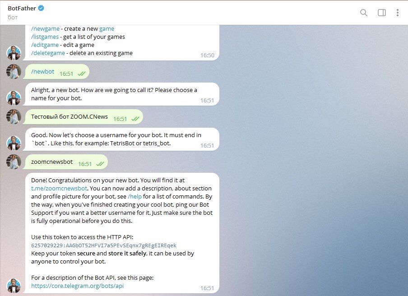This screenshot has height=296, width=408.
Task: Click the blue 'game' link text
Action: (107, 28)
